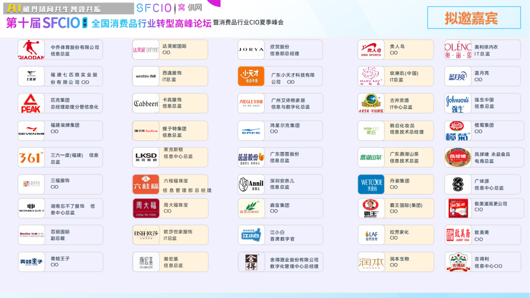Click the 拟邀嘉宾 button
This screenshot has height=298, width=530.
tap(474, 18)
